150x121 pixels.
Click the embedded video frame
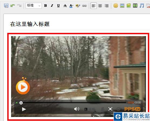point(79,77)
